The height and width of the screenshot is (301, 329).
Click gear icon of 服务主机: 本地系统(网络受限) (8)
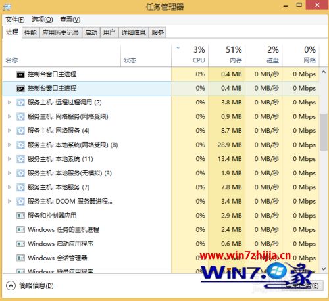point(20,145)
